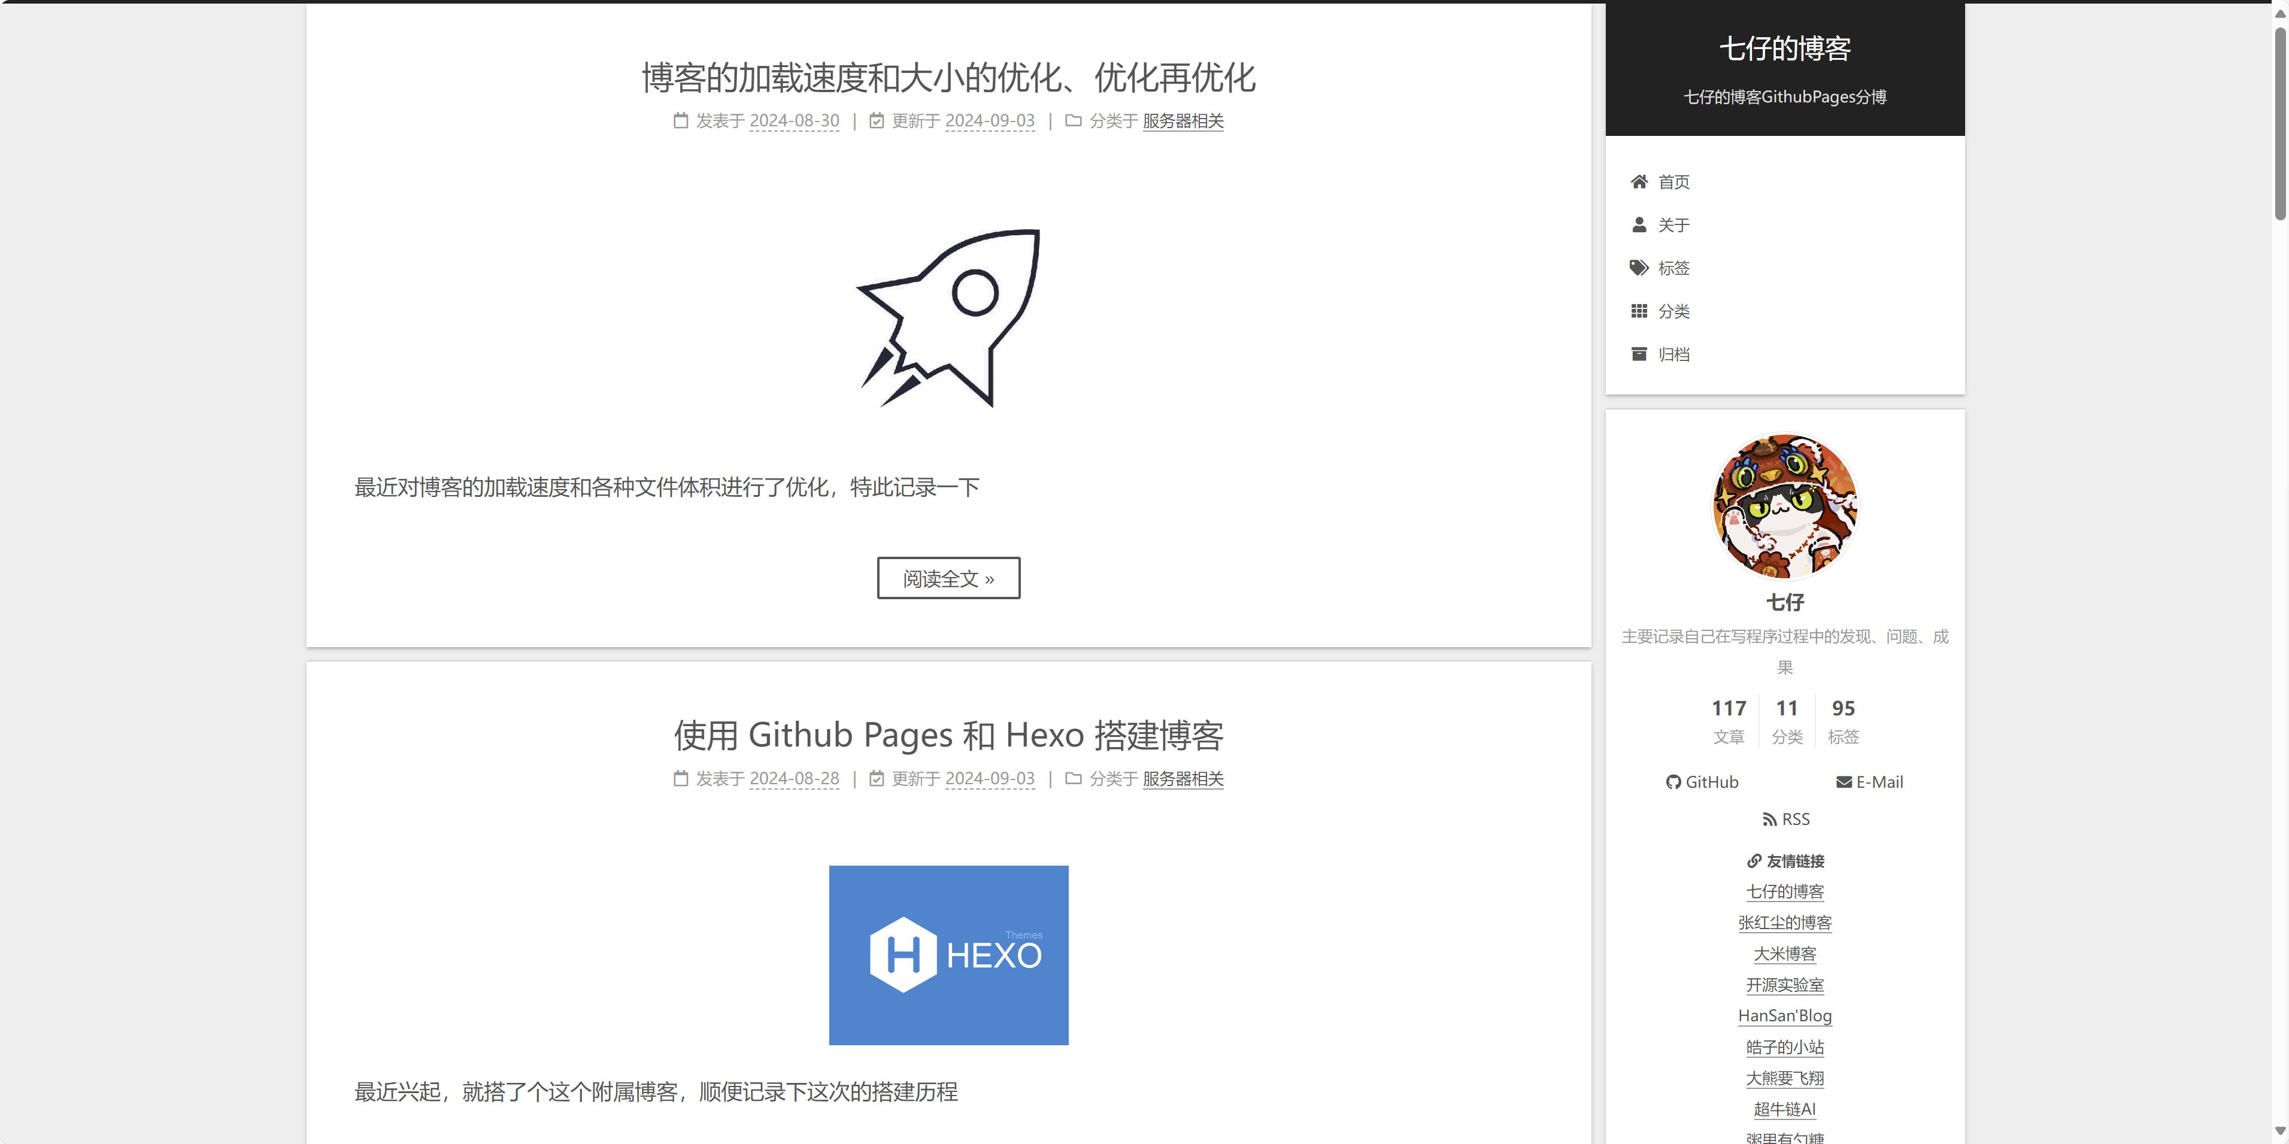2289x1144 pixels.
Task: Open the 首页 navigation item
Action: 1673,181
